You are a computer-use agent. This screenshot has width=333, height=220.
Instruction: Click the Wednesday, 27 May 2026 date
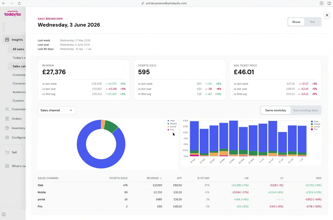[75, 40]
